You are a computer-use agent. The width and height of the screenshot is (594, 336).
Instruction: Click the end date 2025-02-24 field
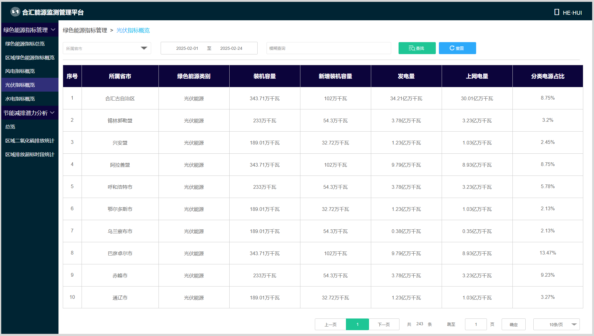coord(231,48)
